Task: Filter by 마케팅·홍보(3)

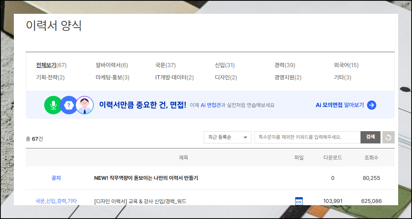Action: (113, 77)
